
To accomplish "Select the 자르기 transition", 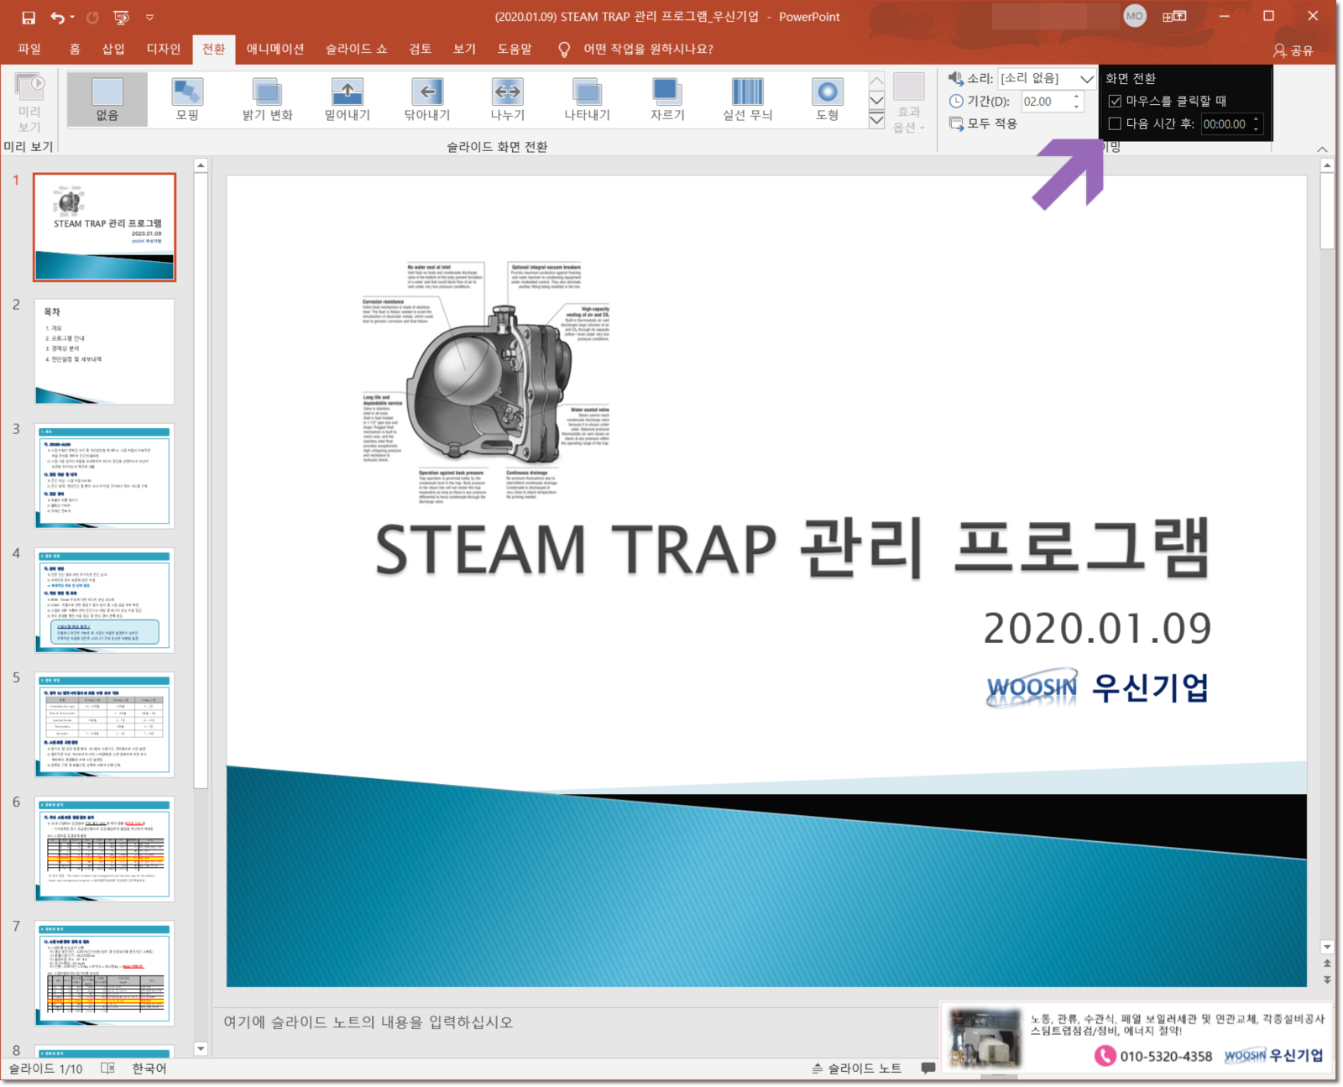I will [x=667, y=99].
